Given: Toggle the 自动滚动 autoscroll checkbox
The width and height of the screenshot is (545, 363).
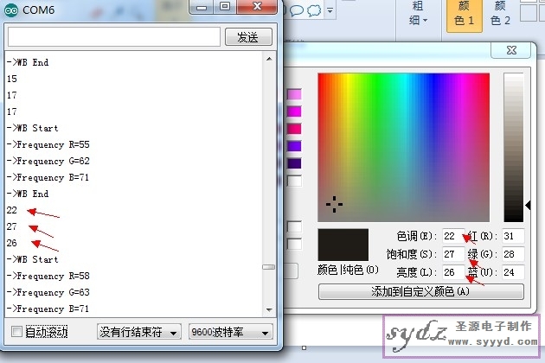Looking at the screenshot, I should pyautogui.click(x=16, y=331).
